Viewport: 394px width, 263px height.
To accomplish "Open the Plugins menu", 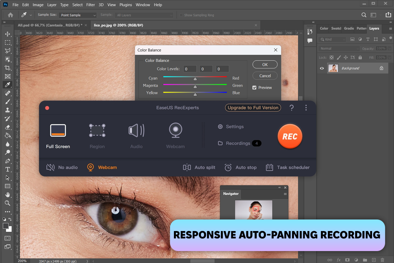I will pos(126,5).
